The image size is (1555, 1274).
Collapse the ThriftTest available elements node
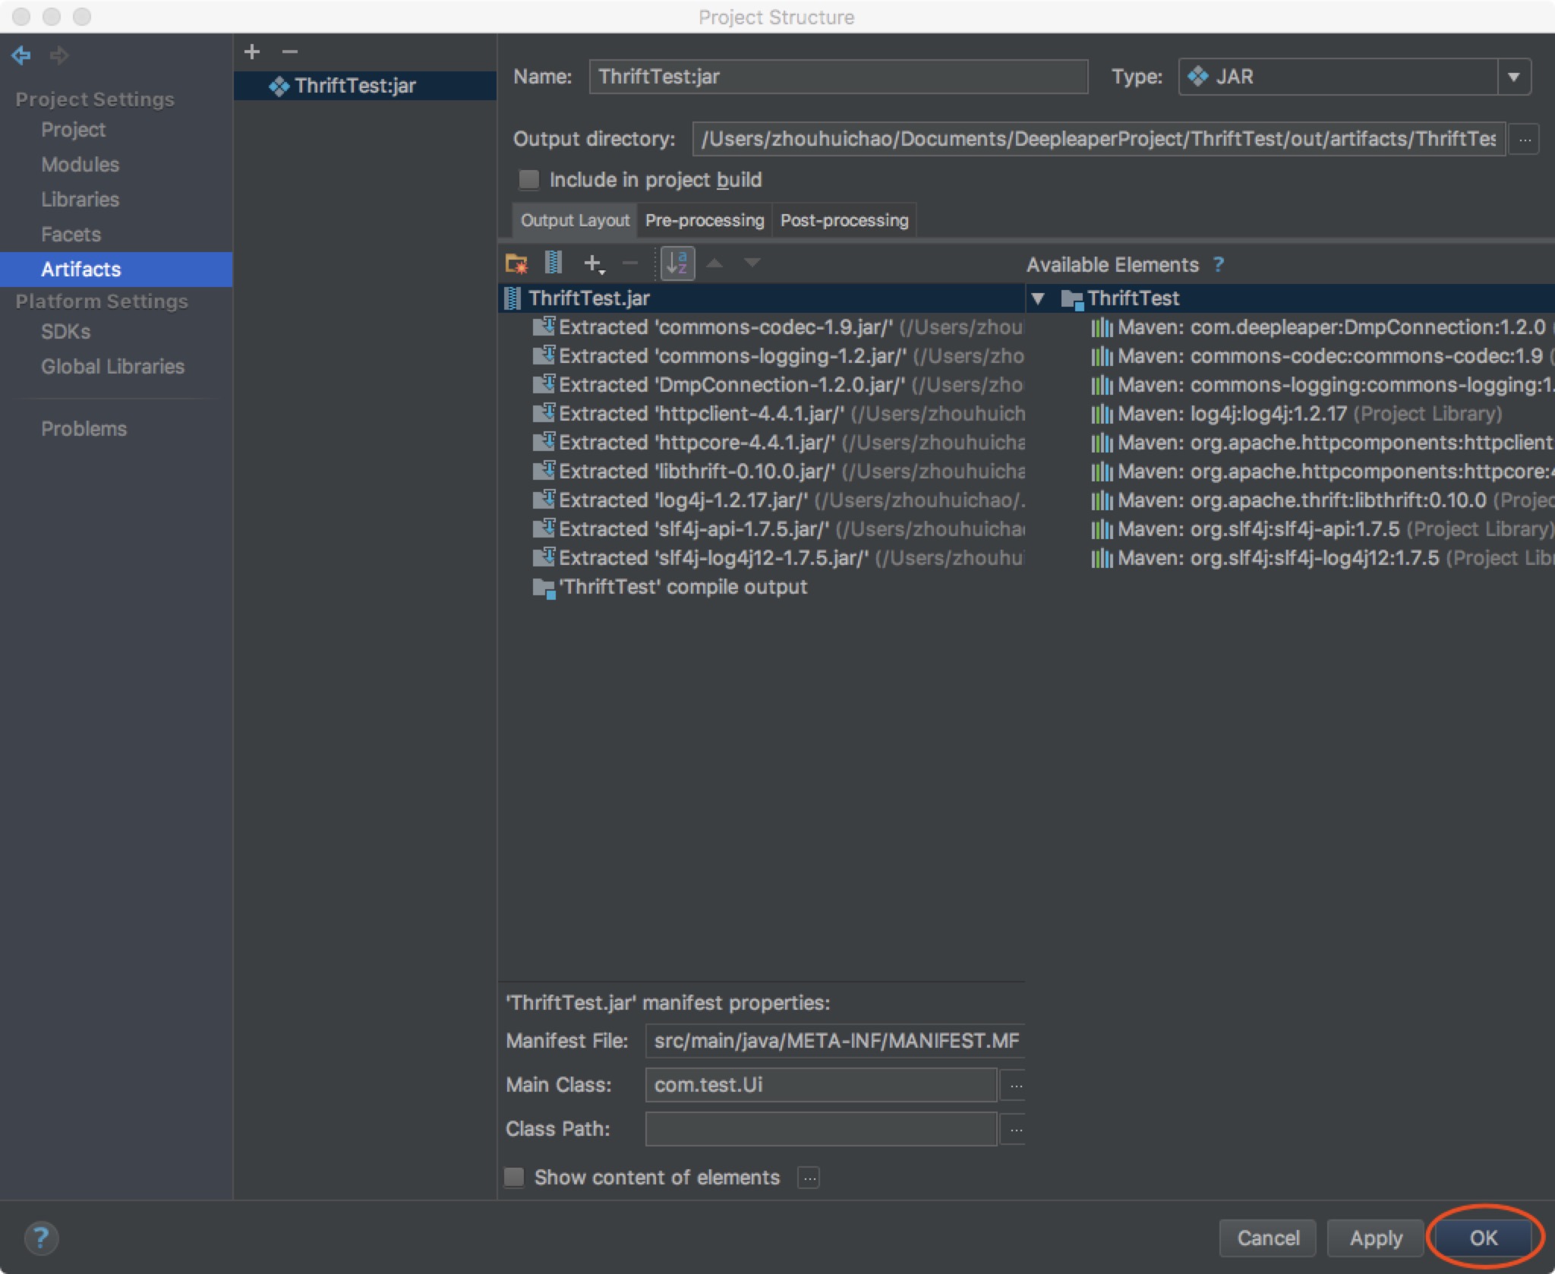pyautogui.click(x=1038, y=298)
